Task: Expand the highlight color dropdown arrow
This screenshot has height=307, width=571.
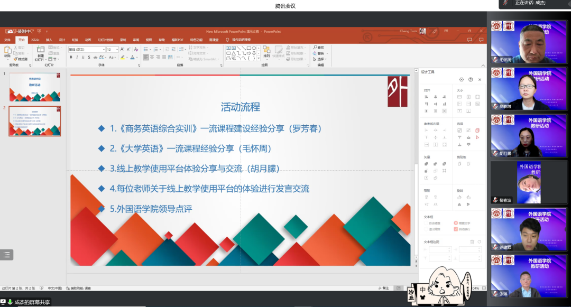Action: 127,58
